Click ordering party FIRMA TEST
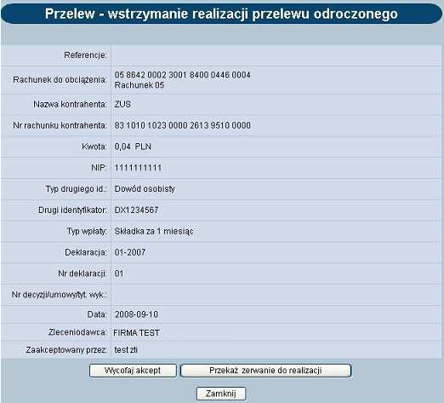Viewport: 444px width, 403px height. 136,332
